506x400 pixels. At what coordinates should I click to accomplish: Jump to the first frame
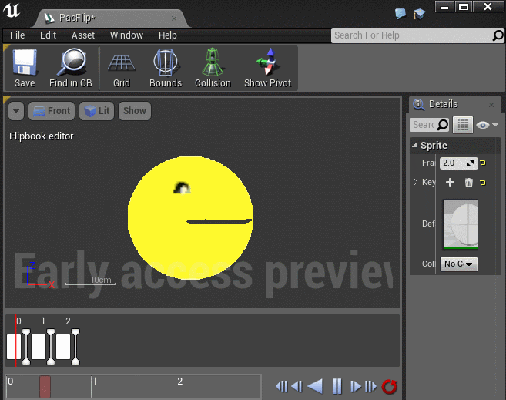(282, 386)
